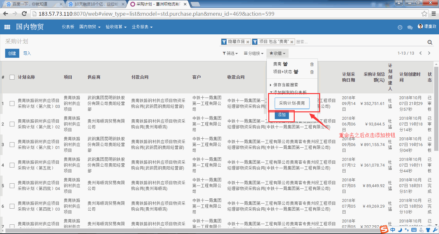Viewport: 439px width, 234px height.
Task: Expand the 保存当前搜索 section
Action: (x=285, y=85)
